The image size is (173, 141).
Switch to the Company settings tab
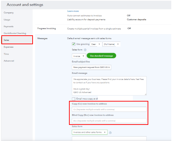pyautogui.click(x=9, y=13)
